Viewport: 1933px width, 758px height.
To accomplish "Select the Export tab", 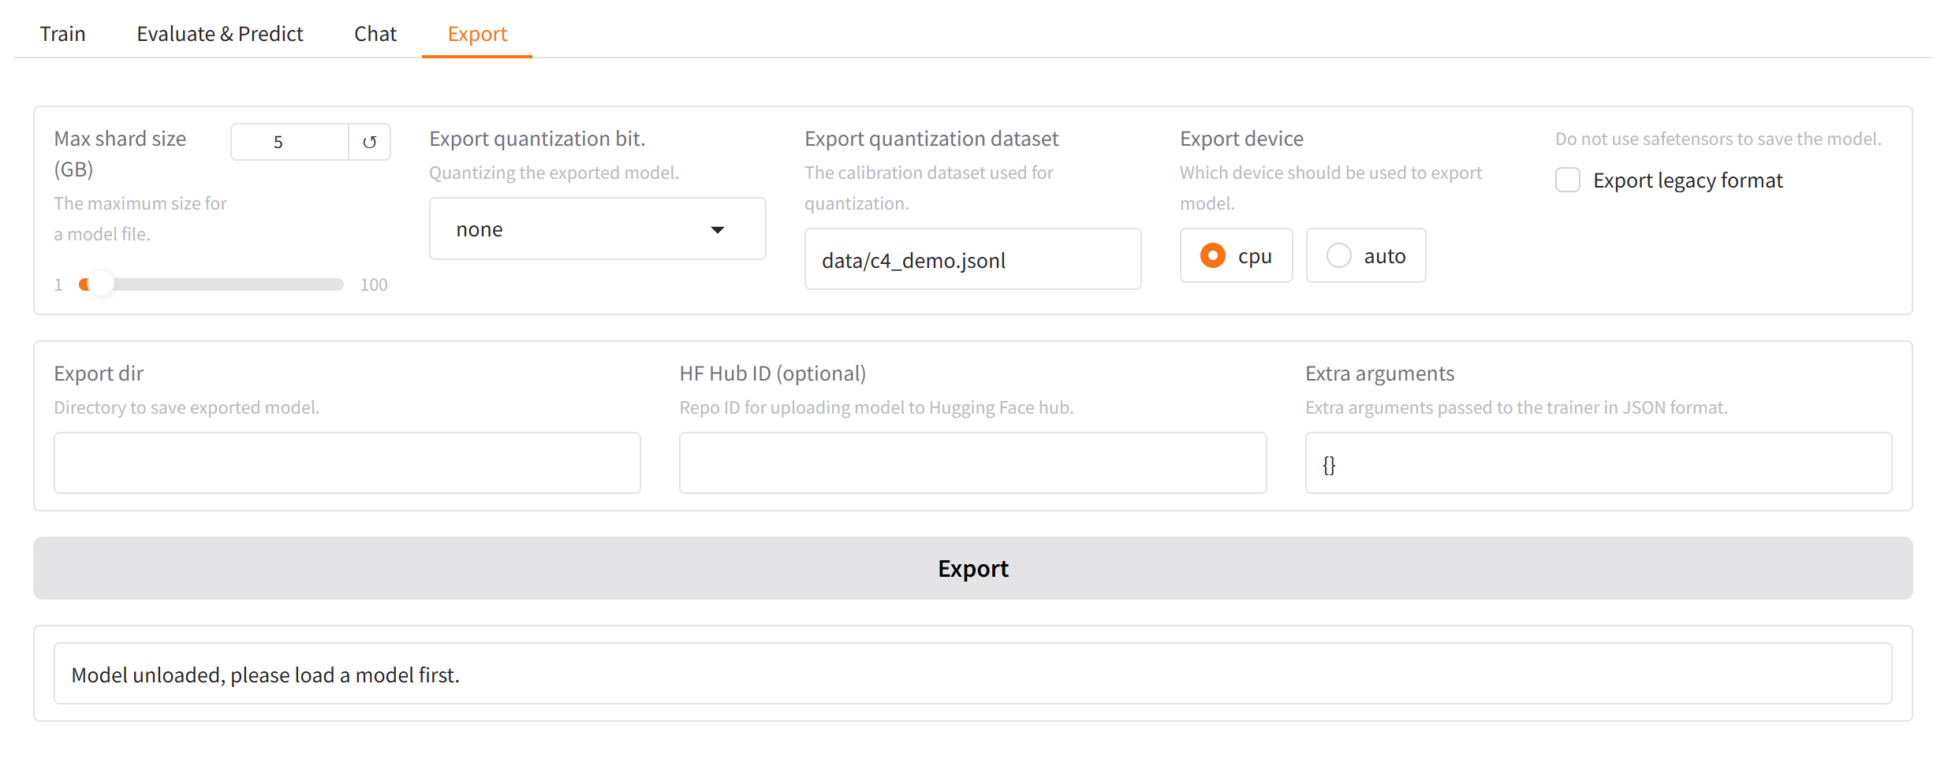I will click(476, 34).
